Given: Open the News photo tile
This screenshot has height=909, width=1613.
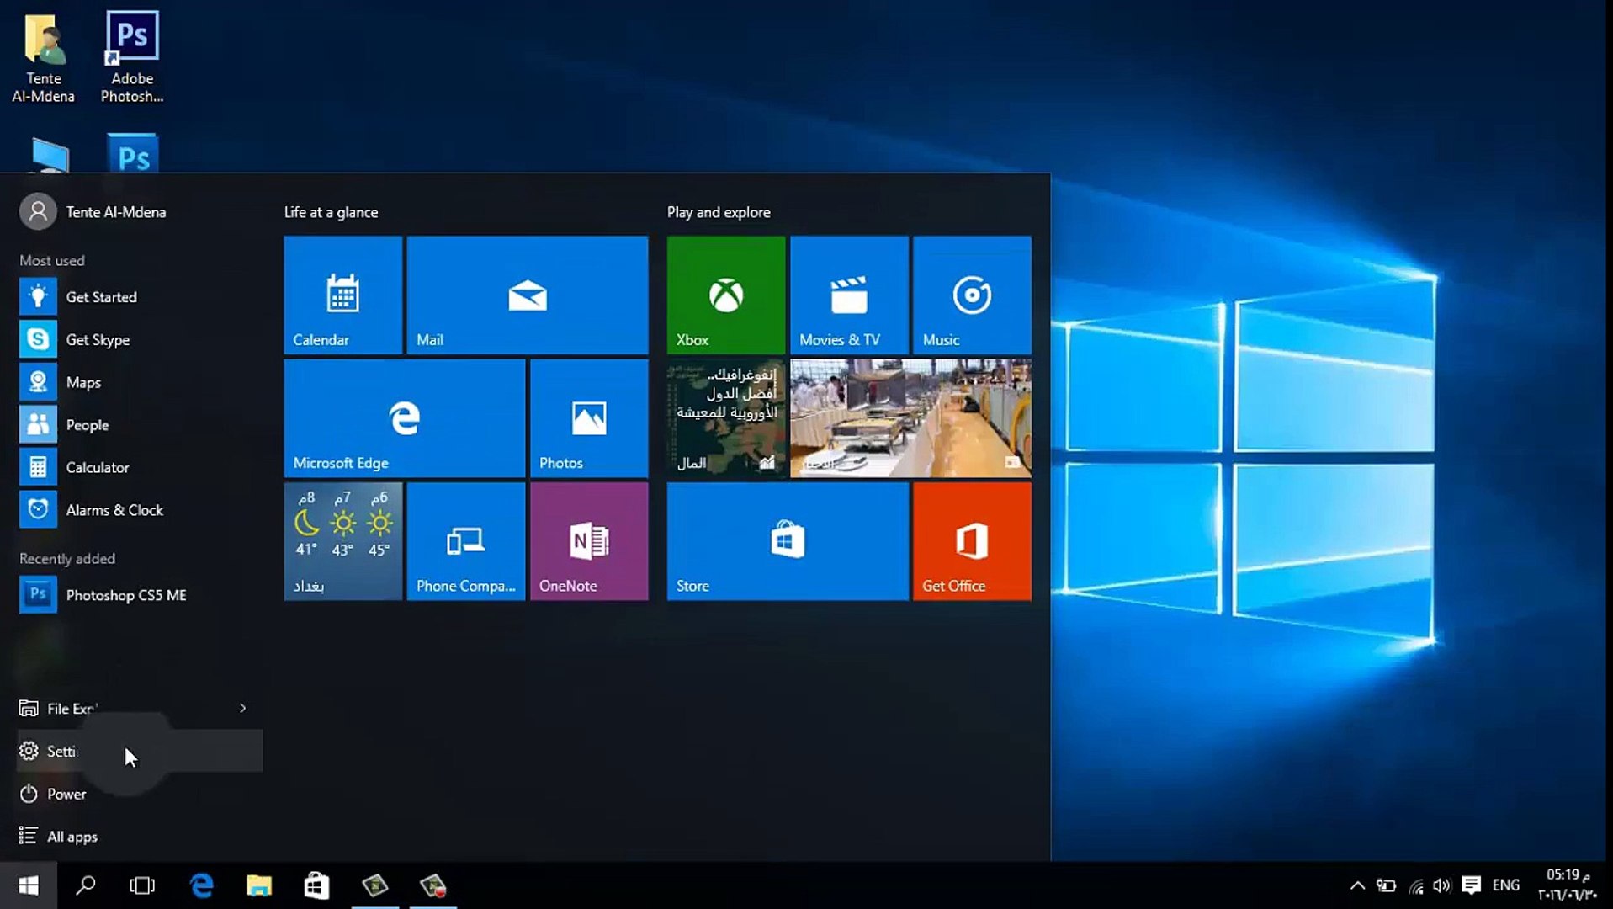Looking at the screenshot, I should [x=910, y=417].
